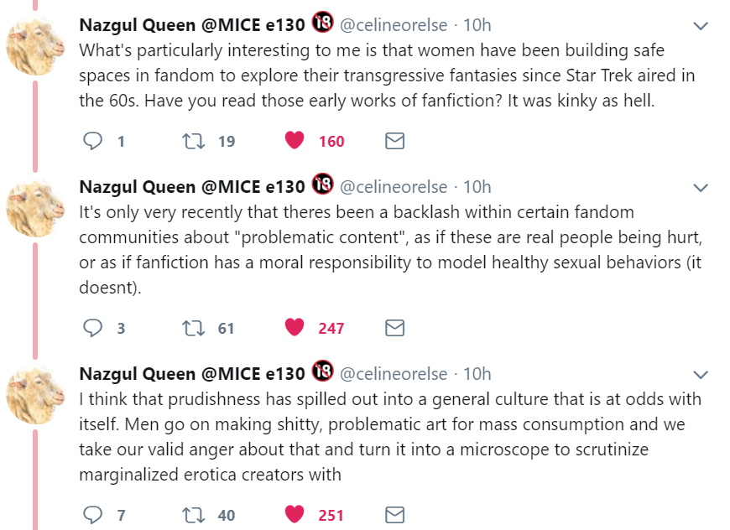The image size is (730, 530).
Task: Reply to the "problematic content" tweet
Action: pos(93,328)
